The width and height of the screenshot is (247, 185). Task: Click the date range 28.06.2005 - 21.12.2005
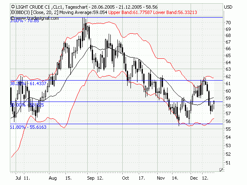point(117,7)
